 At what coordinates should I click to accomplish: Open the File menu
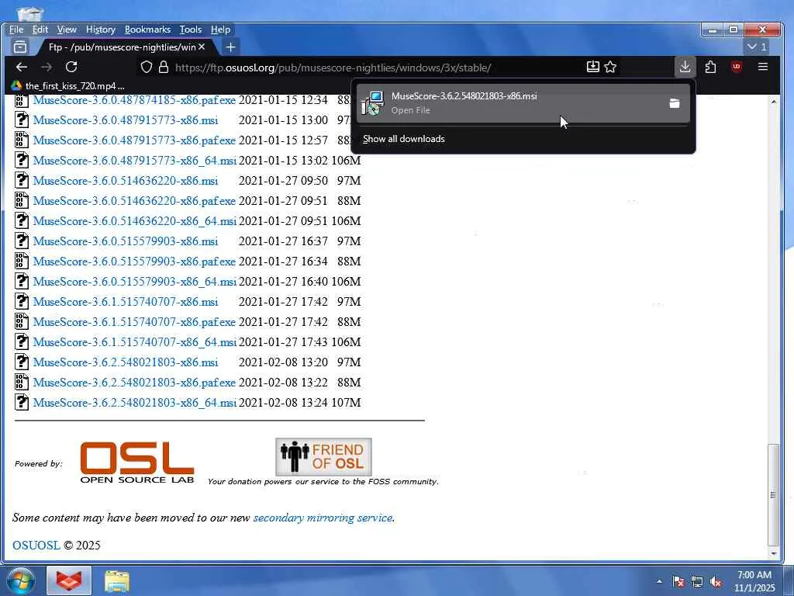[16, 29]
